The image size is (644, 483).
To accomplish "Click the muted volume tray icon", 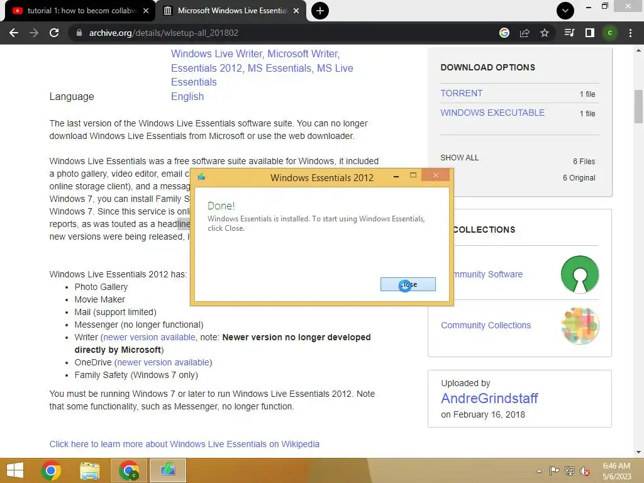I will [585, 471].
